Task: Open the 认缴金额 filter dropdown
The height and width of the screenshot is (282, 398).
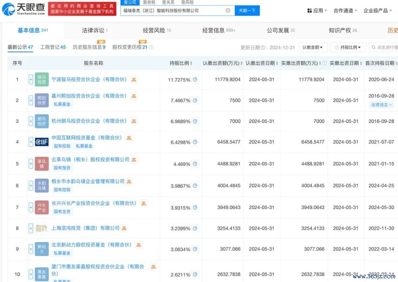Action: [x=313, y=47]
